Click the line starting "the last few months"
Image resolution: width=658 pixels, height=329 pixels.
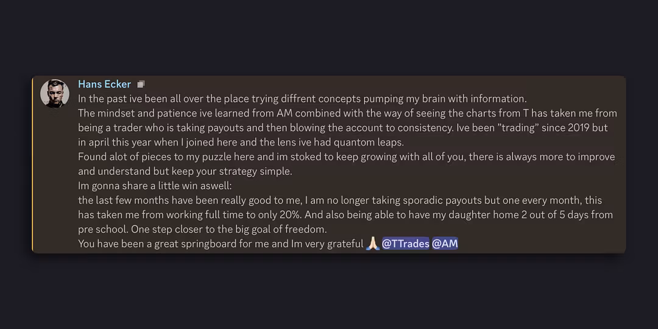pyautogui.click(x=339, y=200)
